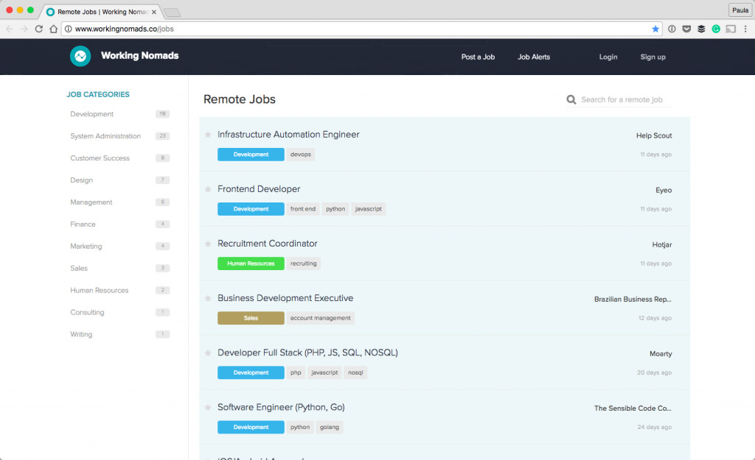Open the Grammarly extension icon
This screenshot has height=460, width=755.
click(x=716, y=29)
